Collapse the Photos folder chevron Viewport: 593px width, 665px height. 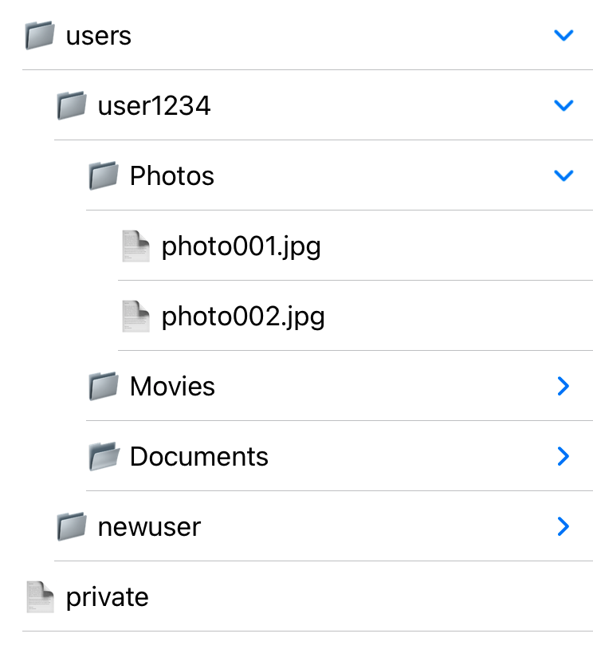click(564, 175)
